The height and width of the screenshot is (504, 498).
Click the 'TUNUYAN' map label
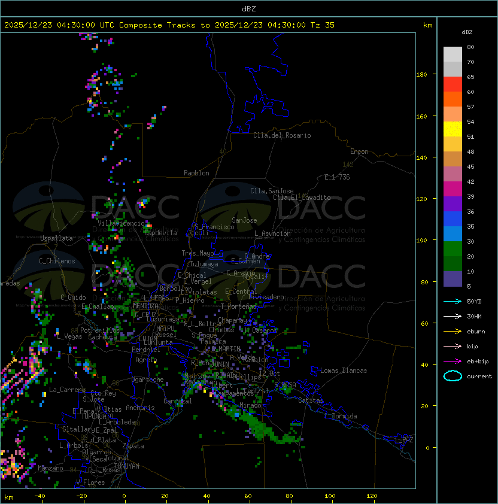coord(127,466)
